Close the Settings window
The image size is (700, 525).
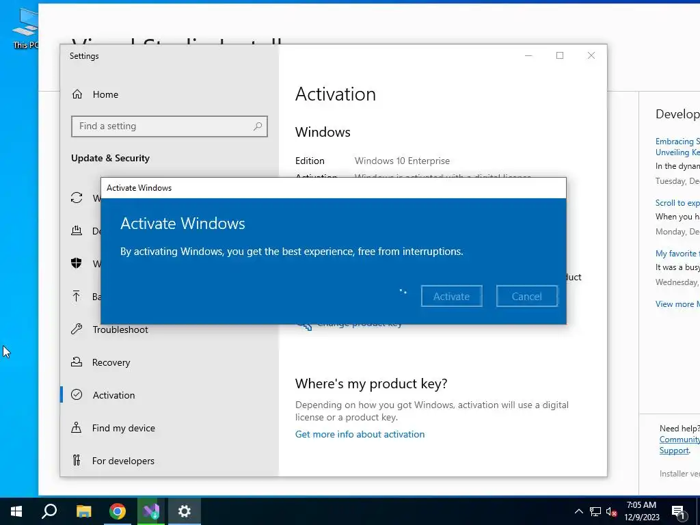[x=591, y=55]
